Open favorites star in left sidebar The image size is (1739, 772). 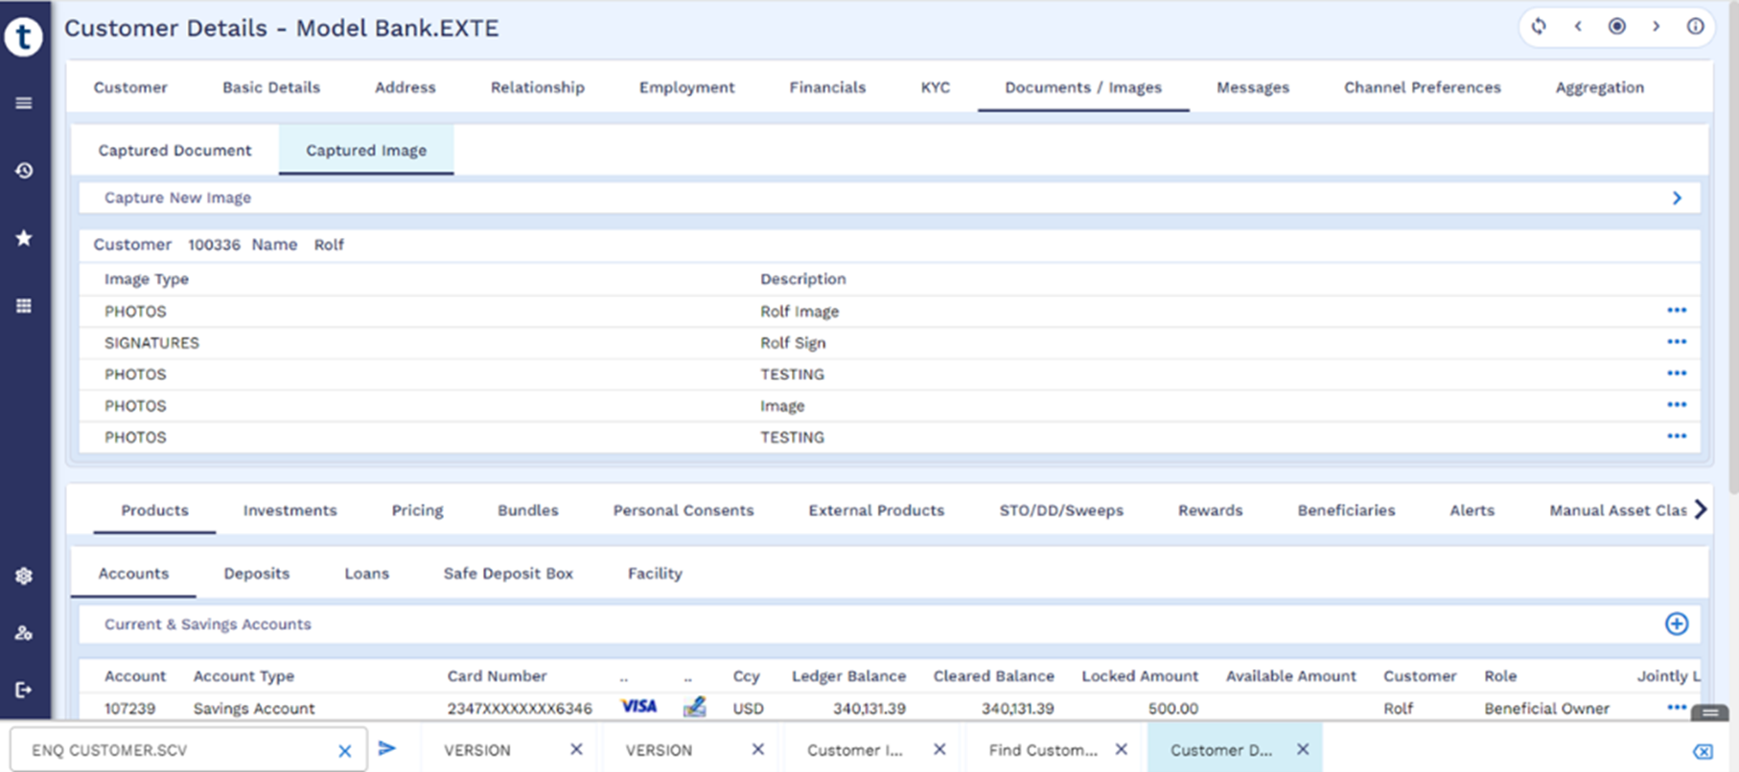[24, 238]
